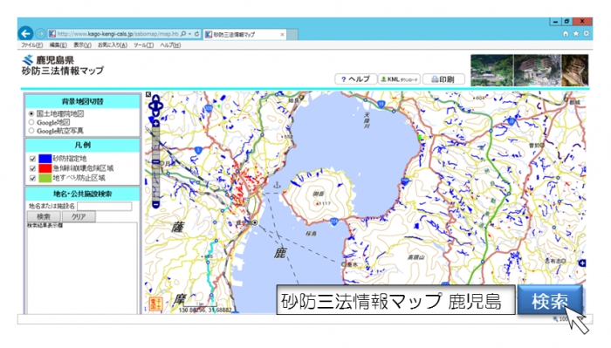Toggle the 砂防指定地 layer checkbox
The image size is (611, 348).
(33, 159)
